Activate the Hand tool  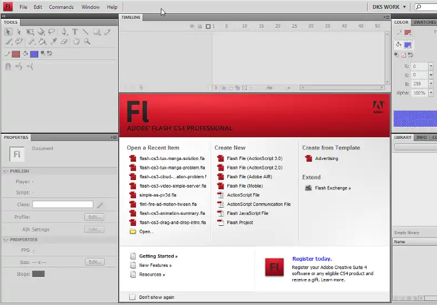(x=77, y=42)
